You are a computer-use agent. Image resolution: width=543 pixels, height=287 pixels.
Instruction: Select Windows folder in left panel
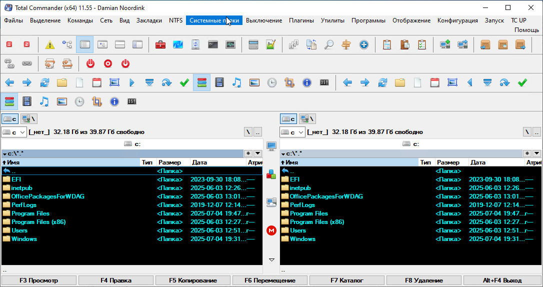[24, 239]
